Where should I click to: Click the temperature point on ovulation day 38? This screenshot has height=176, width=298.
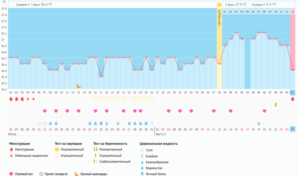(219, 64)
